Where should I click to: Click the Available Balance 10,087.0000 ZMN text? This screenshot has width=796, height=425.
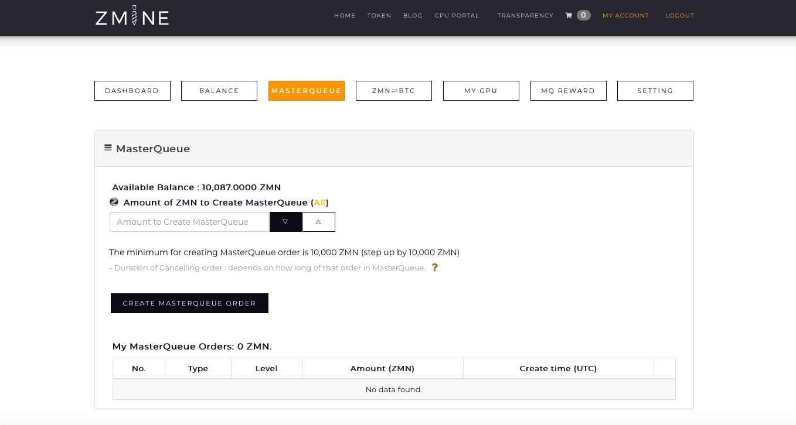click(x=197, y=187)
